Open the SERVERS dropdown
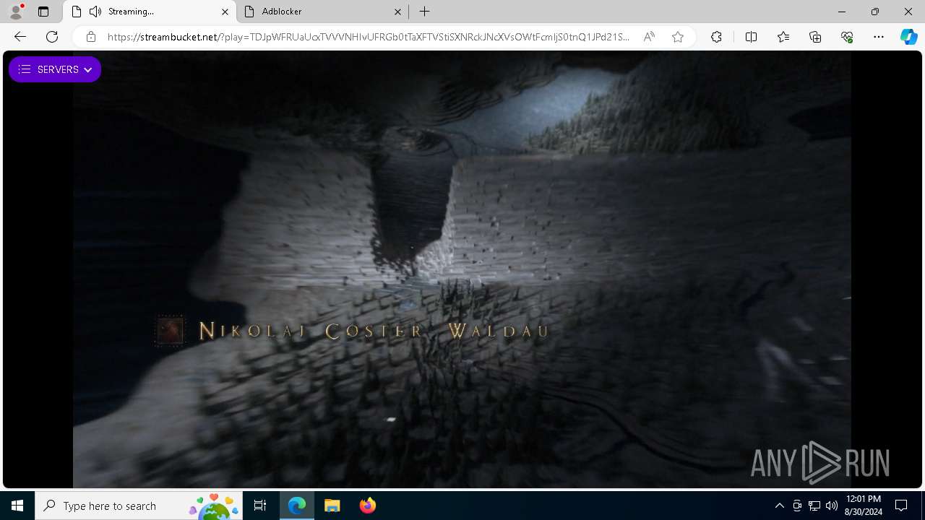 pos(55,69)
